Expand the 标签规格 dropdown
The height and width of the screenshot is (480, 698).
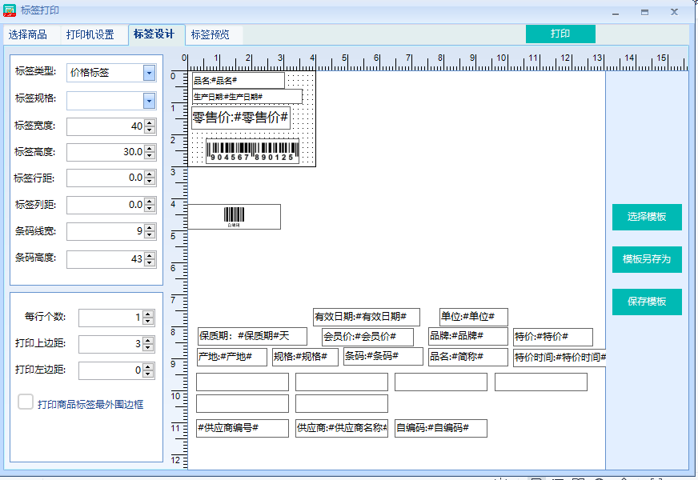pos(149,100)
